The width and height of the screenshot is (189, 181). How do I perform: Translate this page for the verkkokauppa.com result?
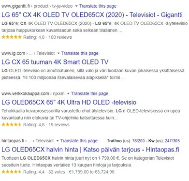point(90,93)
